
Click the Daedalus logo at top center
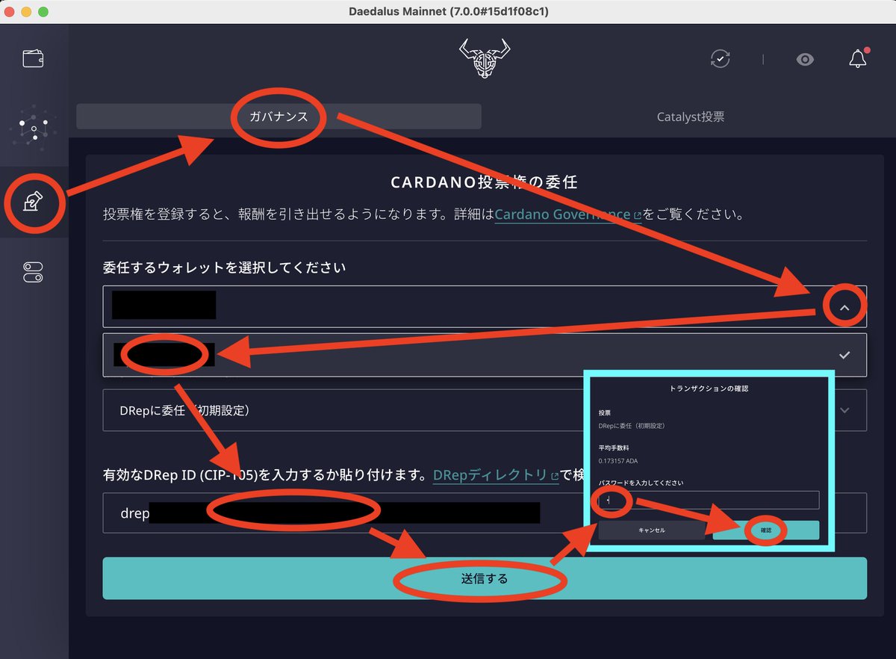tap(484, 58)
